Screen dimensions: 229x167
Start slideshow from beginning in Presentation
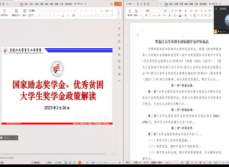pos(4,12)
